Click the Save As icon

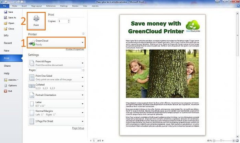point(5,17)
